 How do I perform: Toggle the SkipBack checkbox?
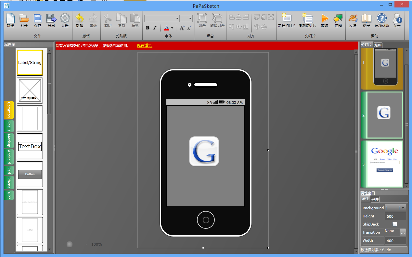coord(394,224)
